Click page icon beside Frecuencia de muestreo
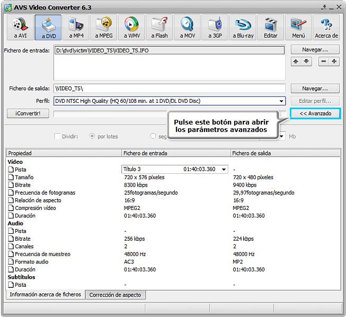 (11, 254)
